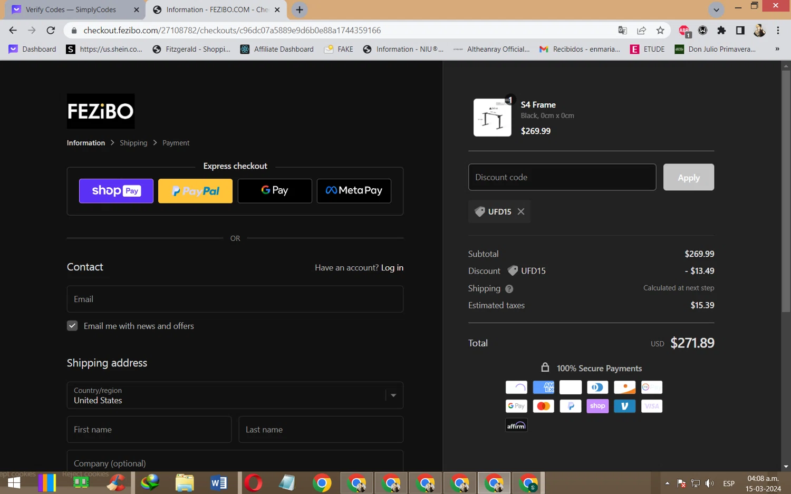
Task: Click the Shop Pay express checkout button
Action: tap(116, 191)
